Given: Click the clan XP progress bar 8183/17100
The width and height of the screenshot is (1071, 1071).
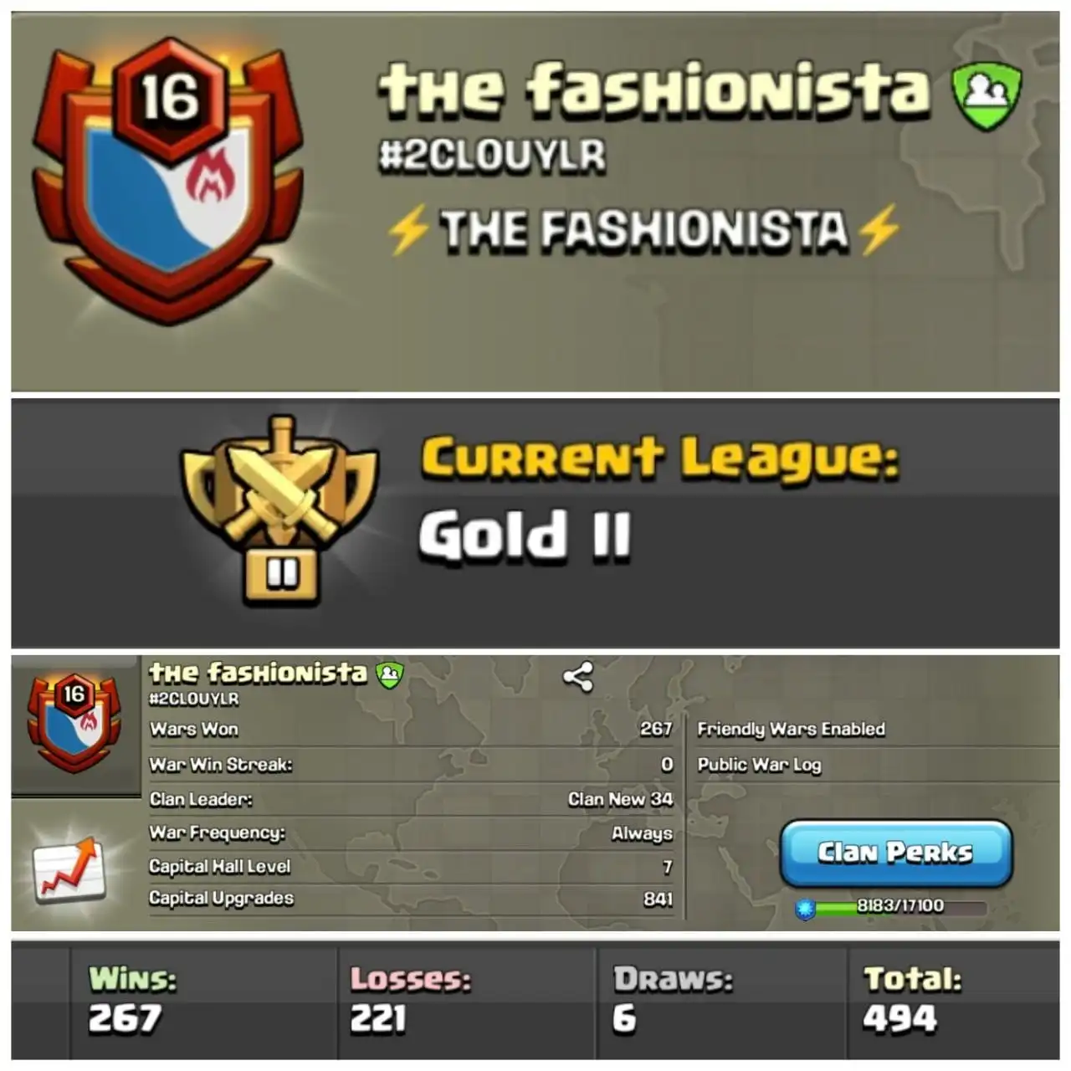Looking at the screenshot, I should click(x=900, y=906).
